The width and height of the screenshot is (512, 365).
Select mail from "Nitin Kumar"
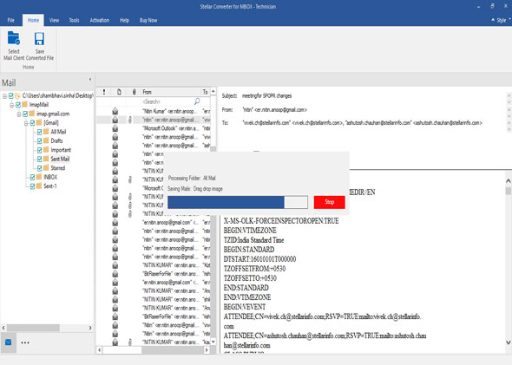(154, 111)
